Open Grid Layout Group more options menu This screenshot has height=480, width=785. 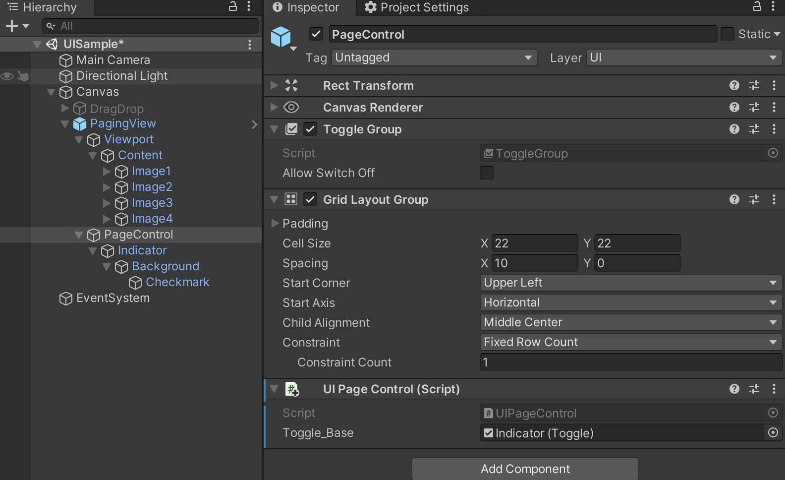(x=774, y=199)
